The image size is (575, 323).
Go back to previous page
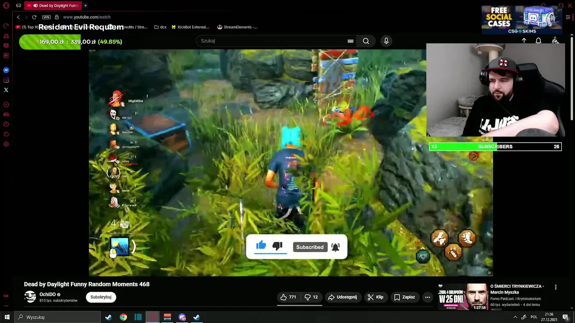tap(18, 17)
